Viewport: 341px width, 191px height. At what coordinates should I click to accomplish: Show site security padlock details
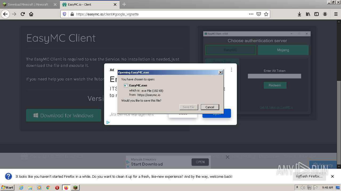pos(72,14)
